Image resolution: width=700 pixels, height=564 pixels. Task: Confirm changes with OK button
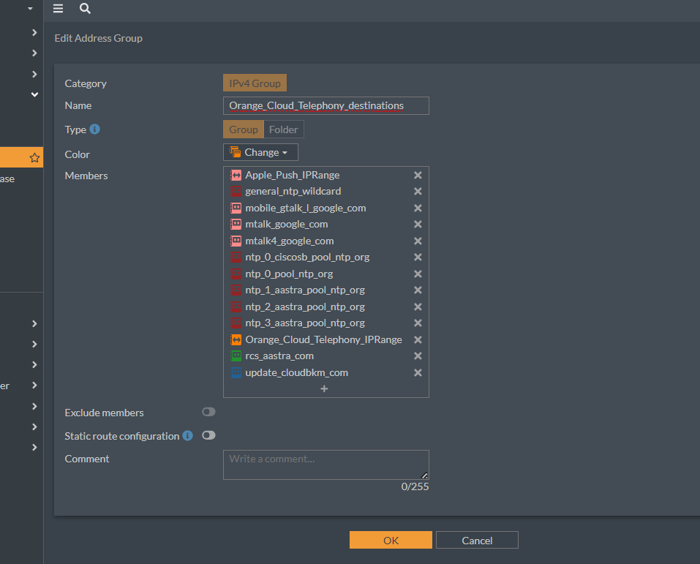(391, 541)
